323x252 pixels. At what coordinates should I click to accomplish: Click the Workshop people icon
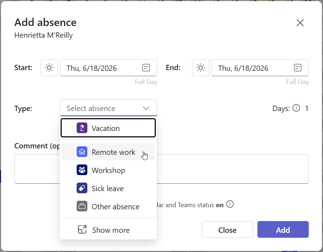point(82,170)
